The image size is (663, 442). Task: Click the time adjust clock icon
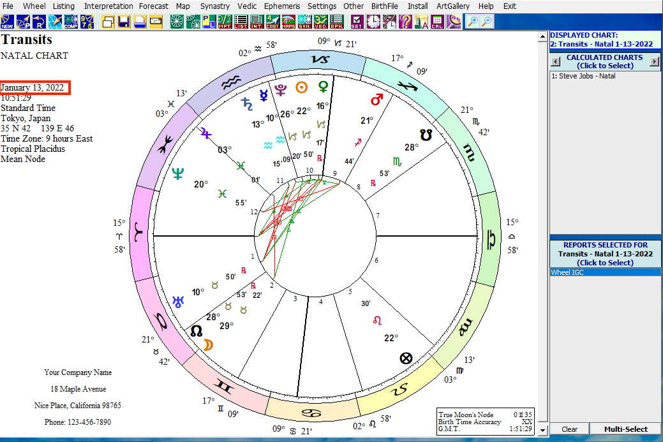click(389, 22)
